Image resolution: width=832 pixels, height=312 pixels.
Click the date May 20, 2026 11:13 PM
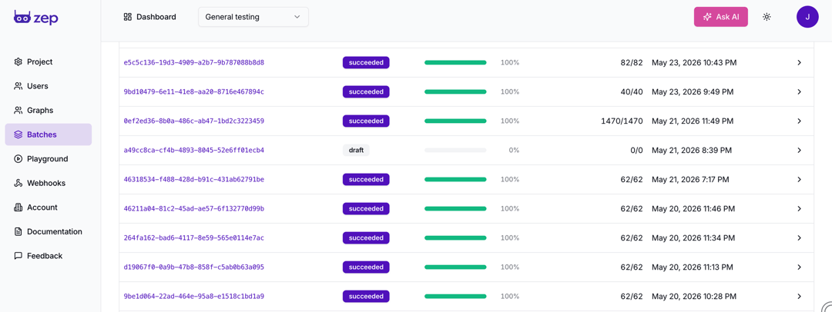click(x=693, y=267)
